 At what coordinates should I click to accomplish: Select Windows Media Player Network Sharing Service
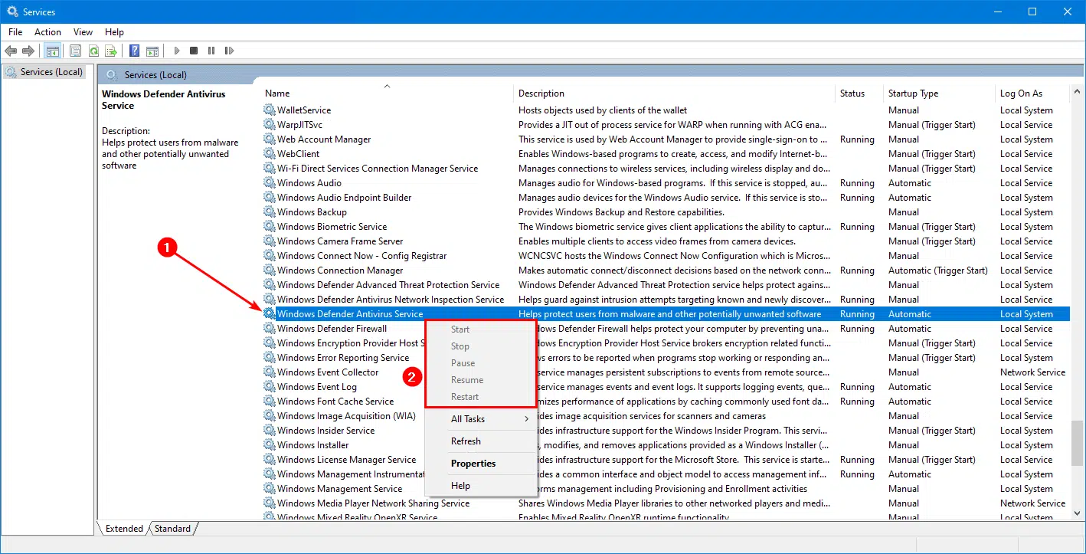373,503
